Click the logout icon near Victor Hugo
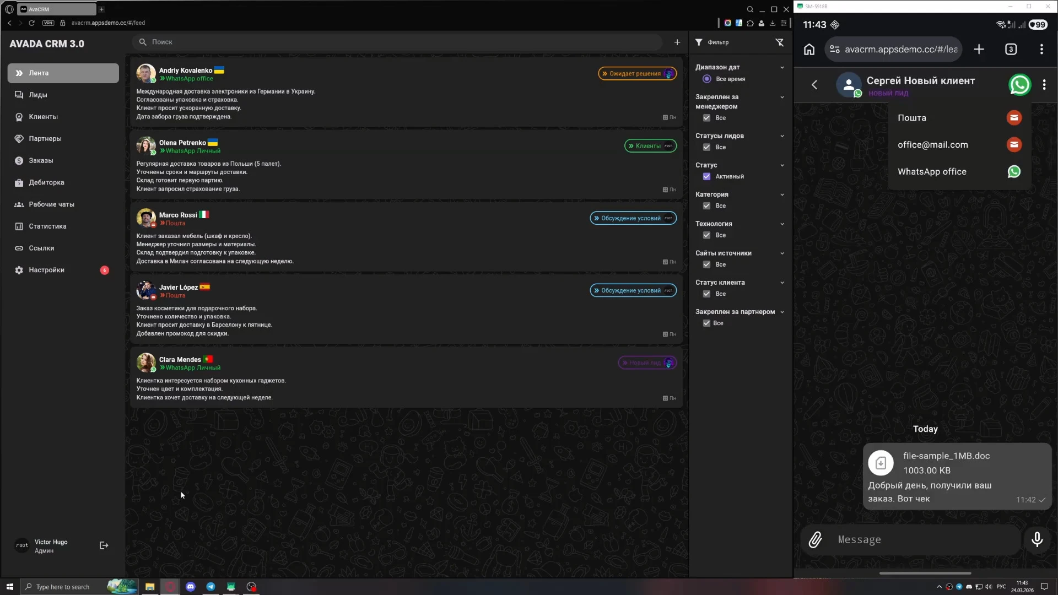Viewport: 1058px width, 595px height. 104,545
